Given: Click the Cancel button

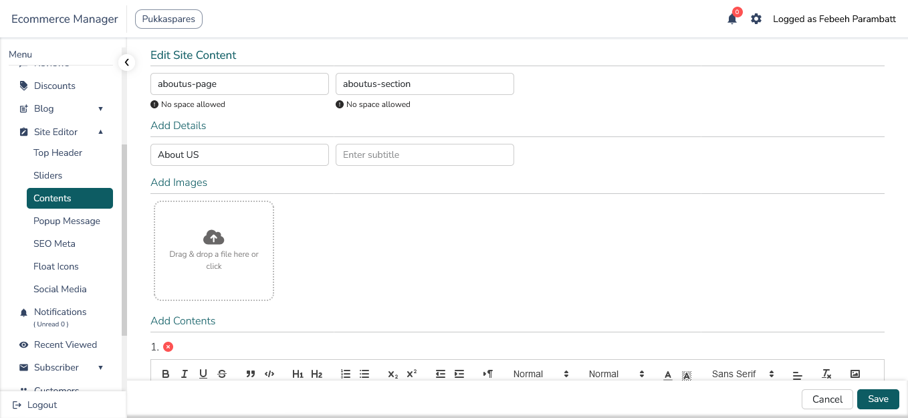Looking at the screenshot, I should [x=827, y=399].
